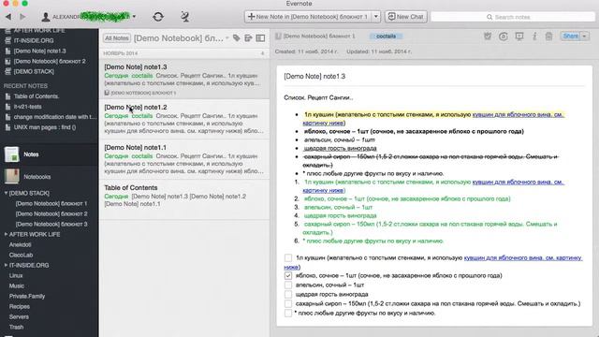Open the Trash in sidebar

(17, 327)
